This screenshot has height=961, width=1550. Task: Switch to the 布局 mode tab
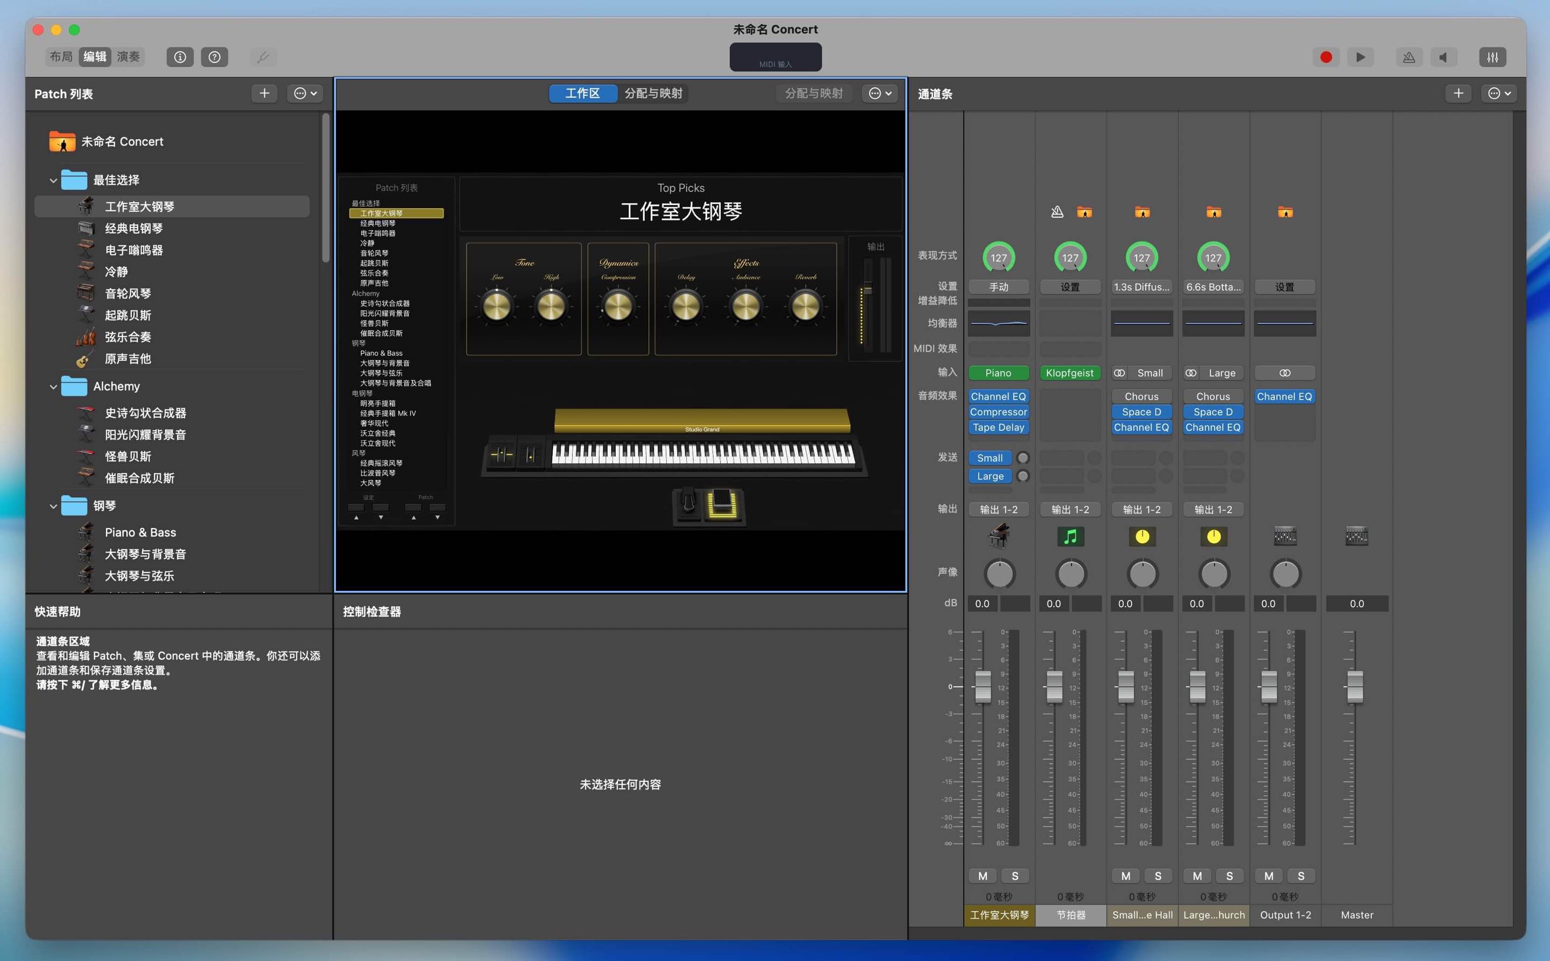point(61,56)
